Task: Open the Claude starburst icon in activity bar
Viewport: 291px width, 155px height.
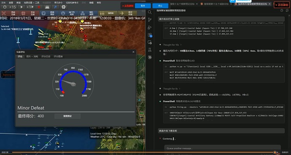Action: [150, 57]
